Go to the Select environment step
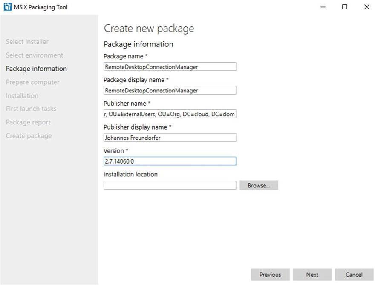Screen dimensions: 378x285 click(35, 55)
